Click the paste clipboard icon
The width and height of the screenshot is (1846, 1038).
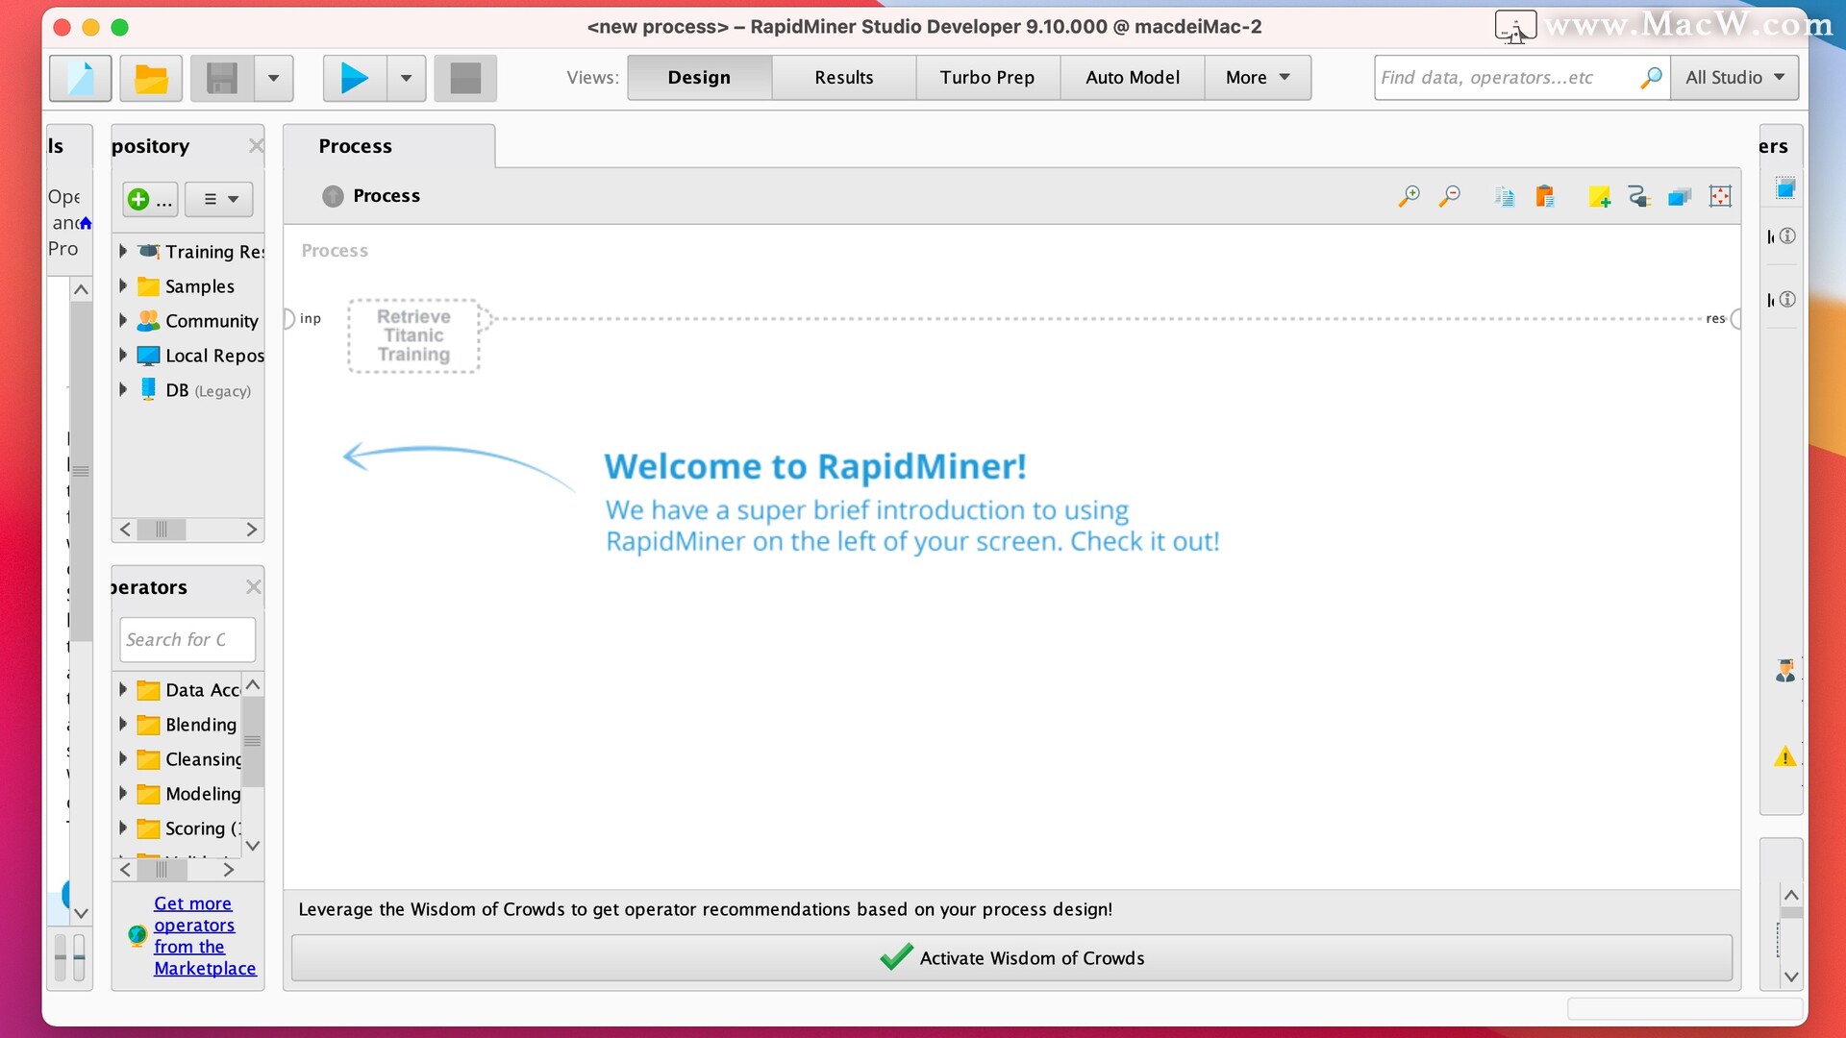point(1545,196)
